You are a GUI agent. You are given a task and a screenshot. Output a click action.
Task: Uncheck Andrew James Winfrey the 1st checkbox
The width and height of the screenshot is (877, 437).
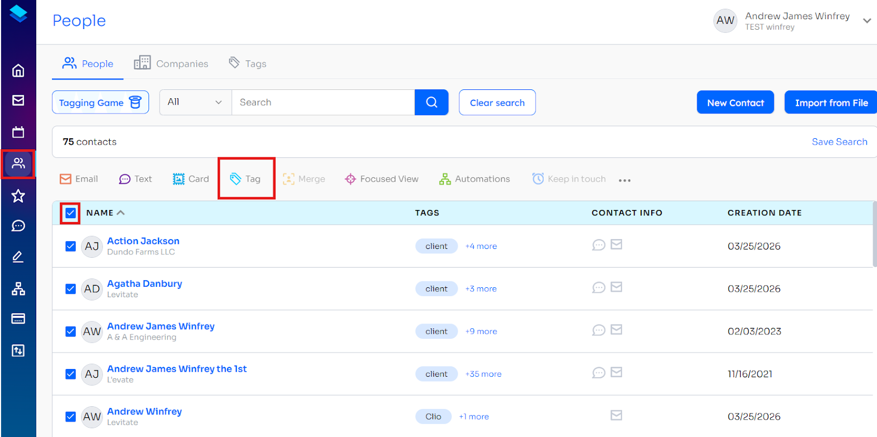[71, 374]
